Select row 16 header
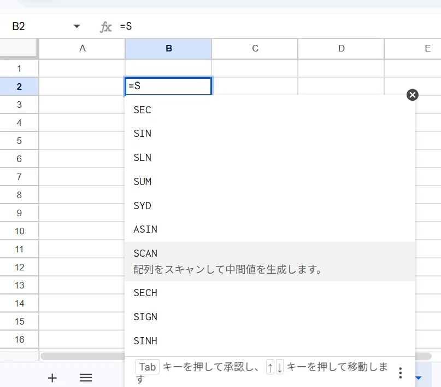 [x=19, y=339]
